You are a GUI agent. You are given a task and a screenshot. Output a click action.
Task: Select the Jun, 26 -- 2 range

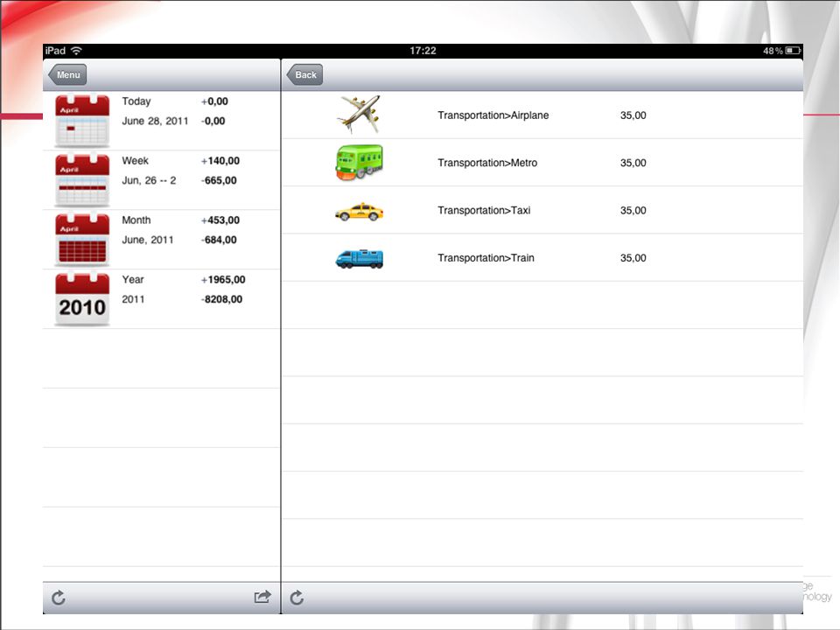pyautogui.click(x=149, y=180)
